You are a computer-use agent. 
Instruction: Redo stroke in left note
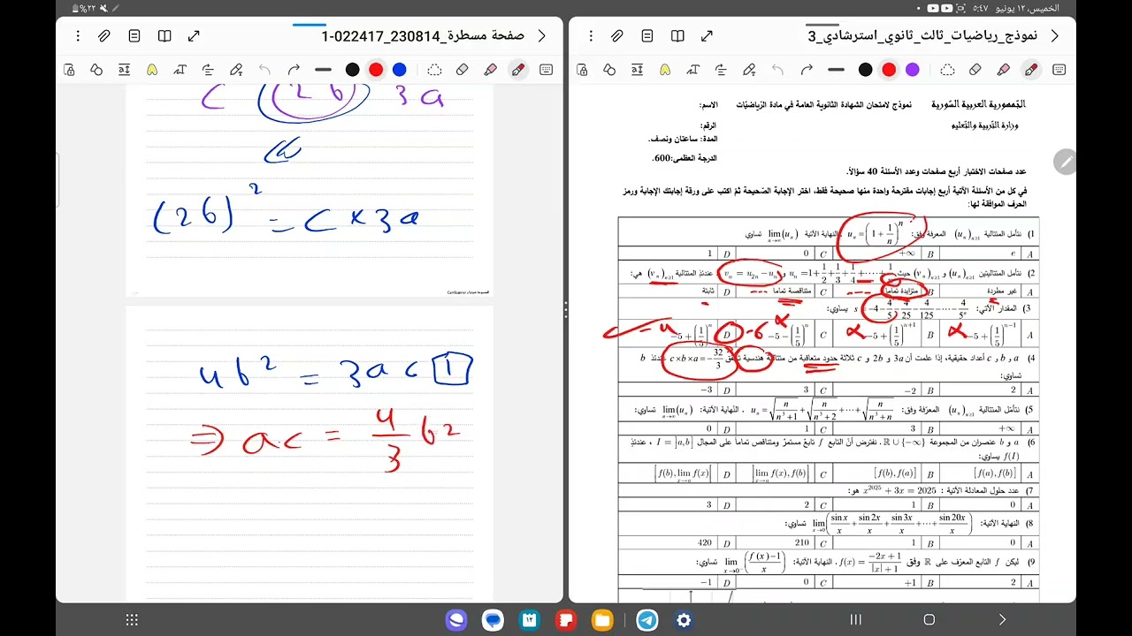click(x=294, y=70)
